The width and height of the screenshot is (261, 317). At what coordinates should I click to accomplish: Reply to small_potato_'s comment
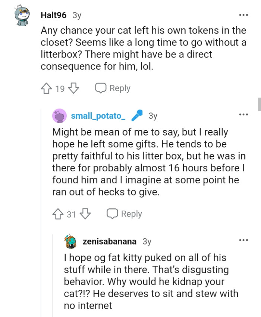[x=125, y=214]
